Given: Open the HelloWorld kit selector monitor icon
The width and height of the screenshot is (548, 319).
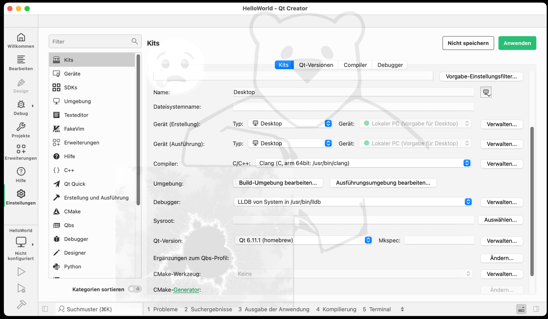Looking at the screenshot, I should 21,242.
